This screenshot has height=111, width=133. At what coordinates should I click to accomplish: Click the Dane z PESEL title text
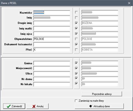point(9,3)
